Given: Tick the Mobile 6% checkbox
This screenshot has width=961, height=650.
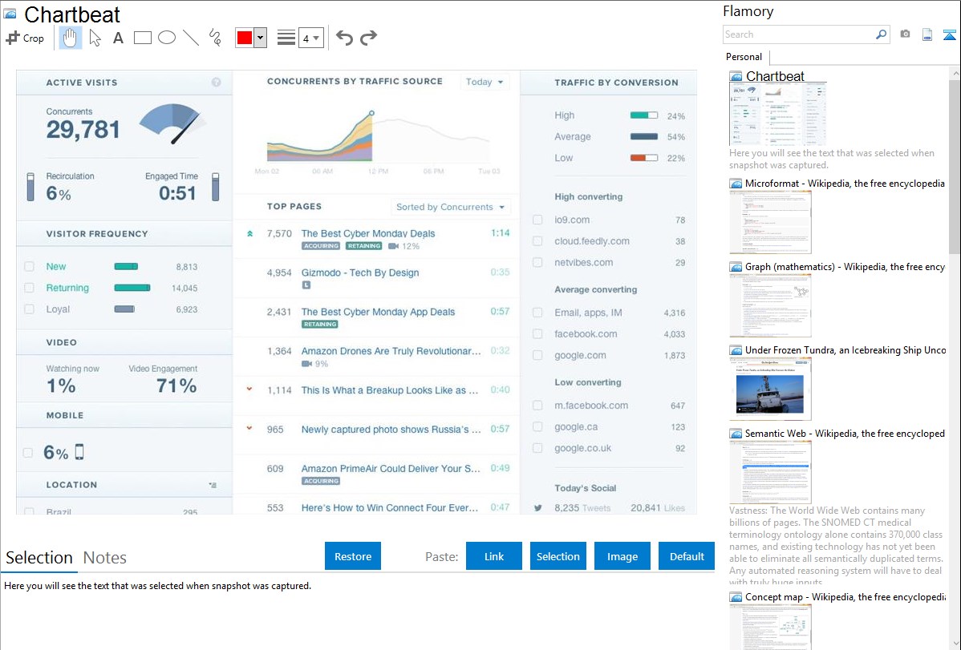Looking at the screenshot, I should (27, 453).
